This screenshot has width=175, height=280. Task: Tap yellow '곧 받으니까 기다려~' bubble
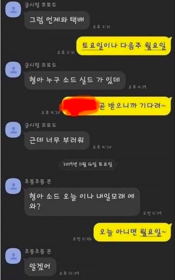coord(116,106)
